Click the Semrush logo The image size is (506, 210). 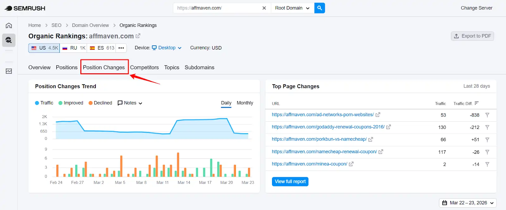(25, 8)
